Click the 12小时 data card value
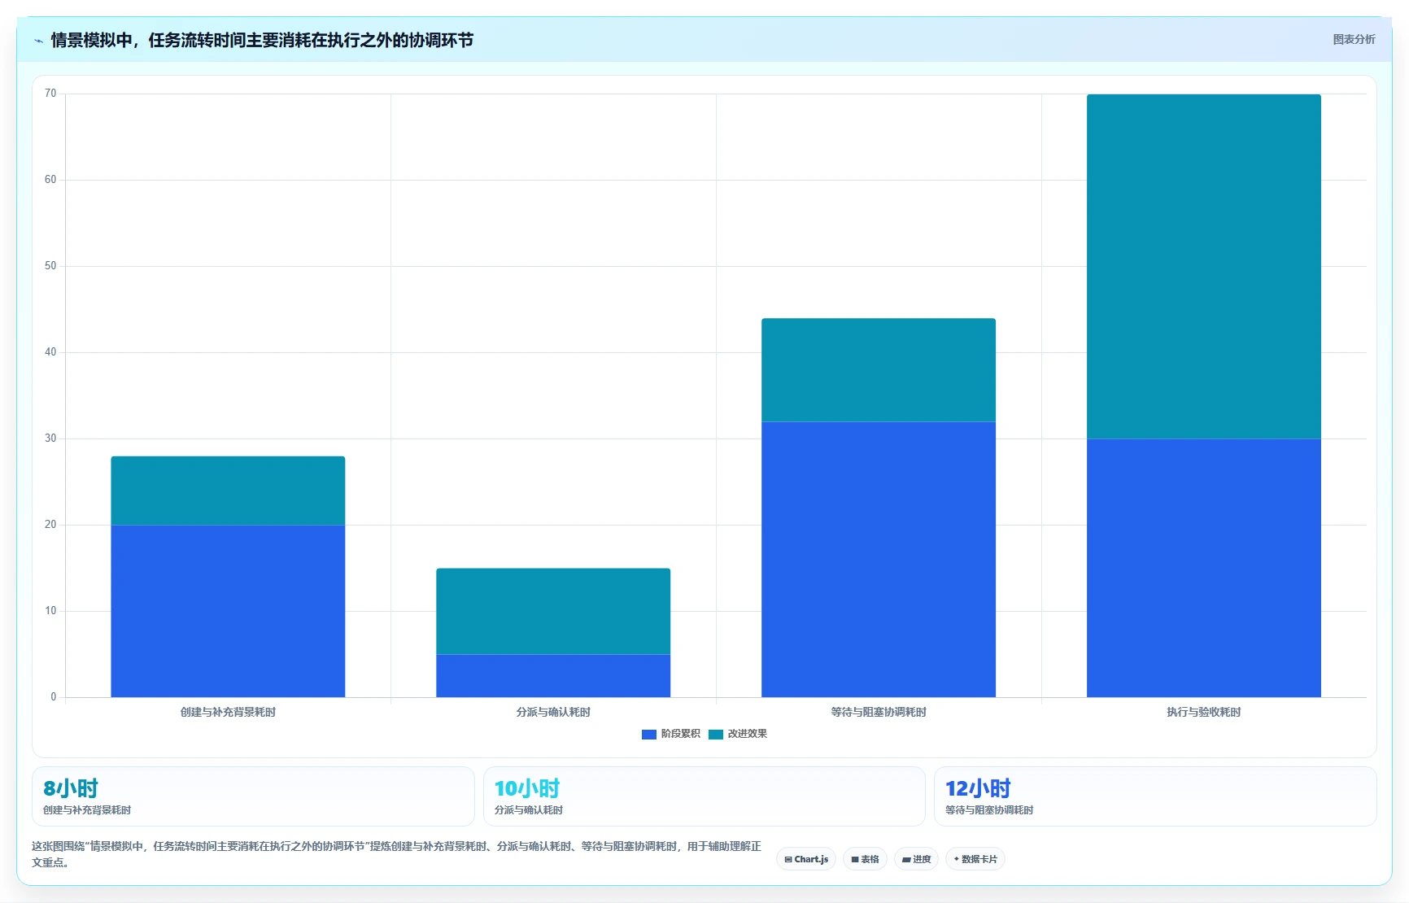 point(978,788)
